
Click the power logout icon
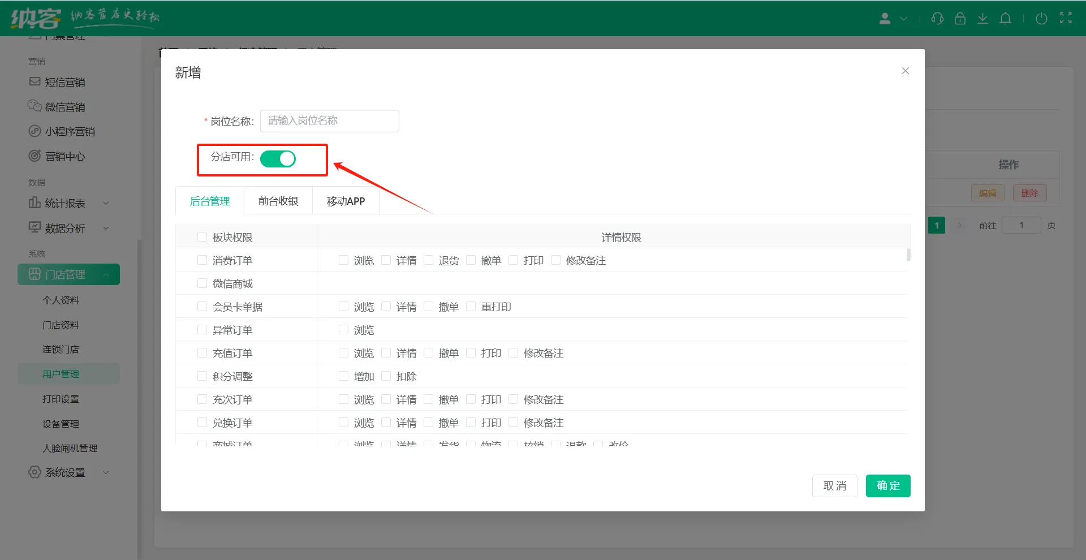pos(1041,19)
